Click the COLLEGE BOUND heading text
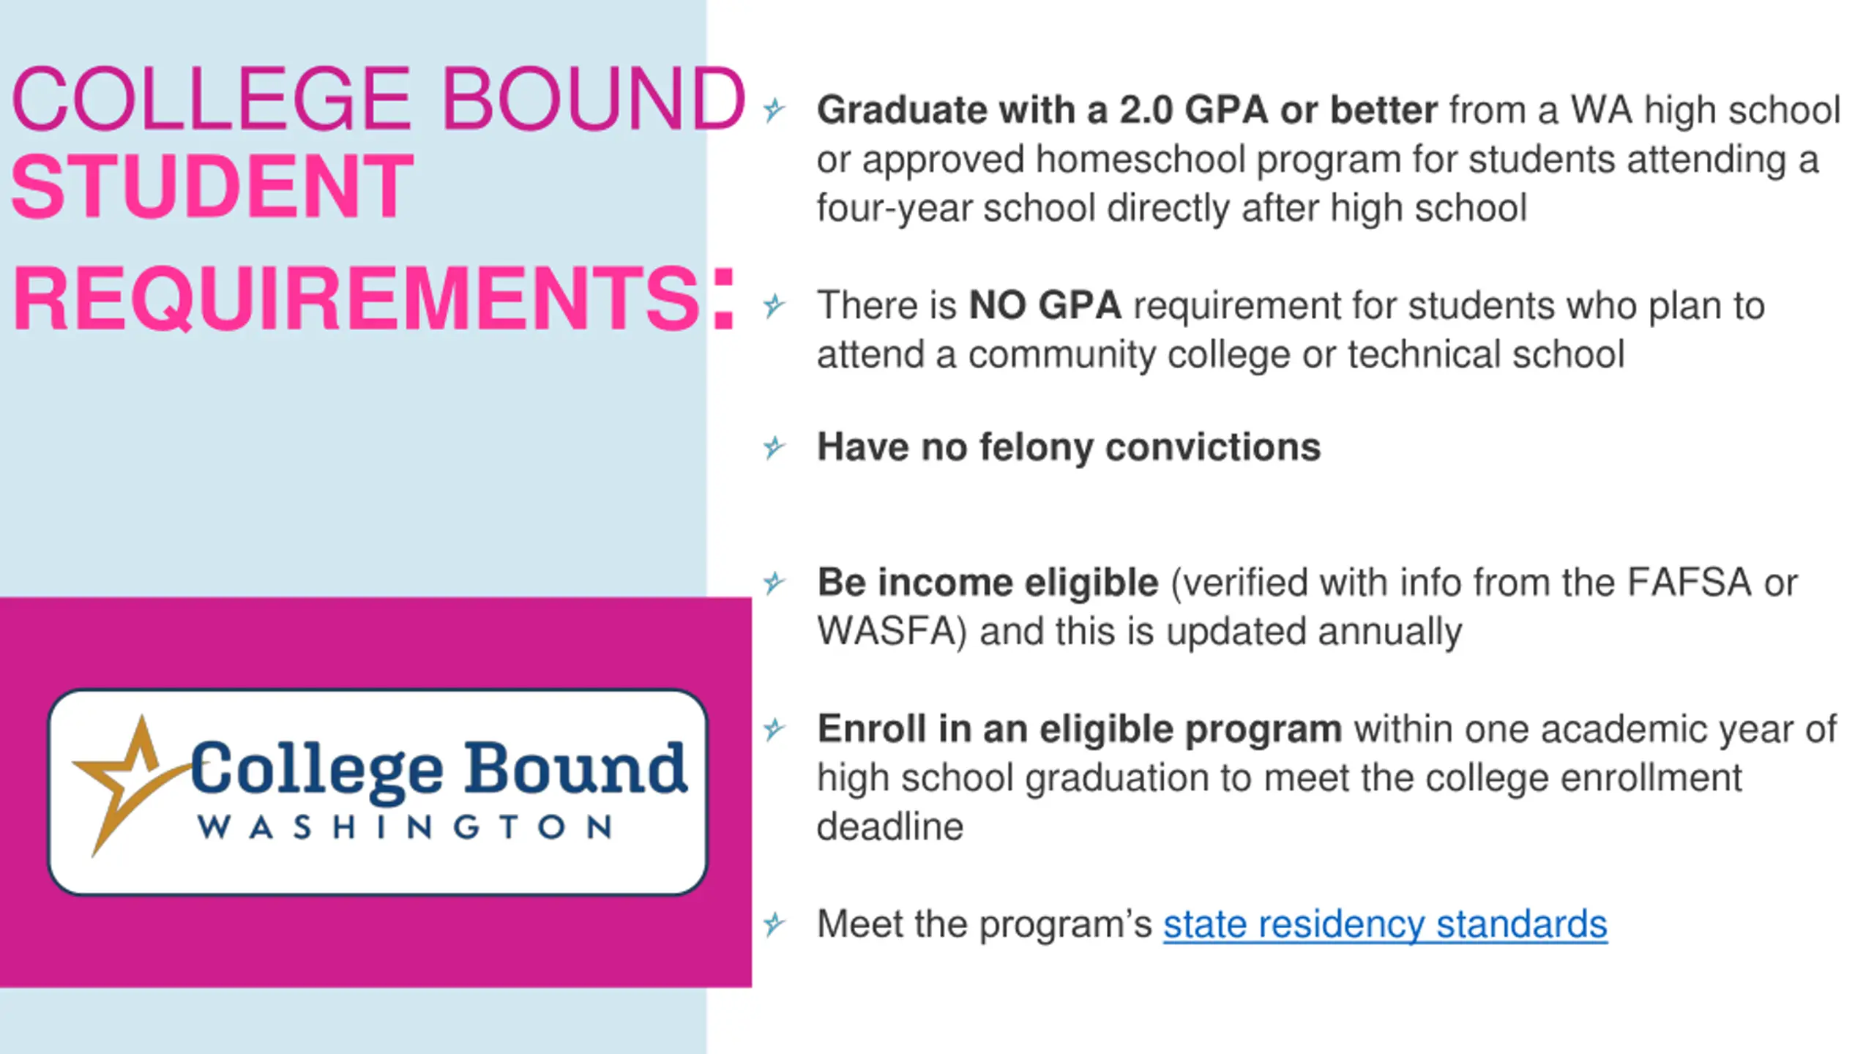The width and height of the screenshot is (1874, 1054). (x=378, y=99)
